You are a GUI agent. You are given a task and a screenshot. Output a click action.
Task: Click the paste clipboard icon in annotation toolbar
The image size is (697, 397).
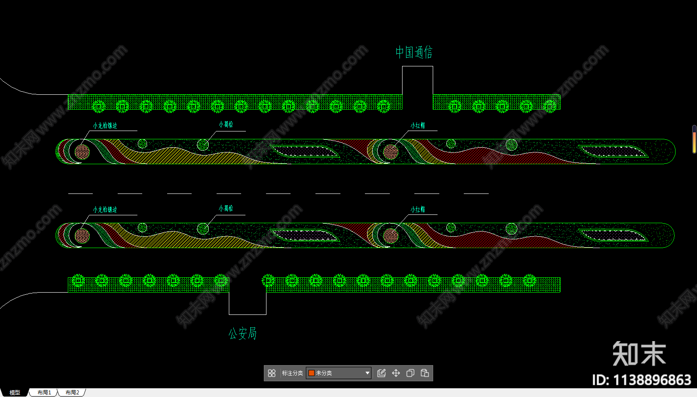[x=425, y=373]
